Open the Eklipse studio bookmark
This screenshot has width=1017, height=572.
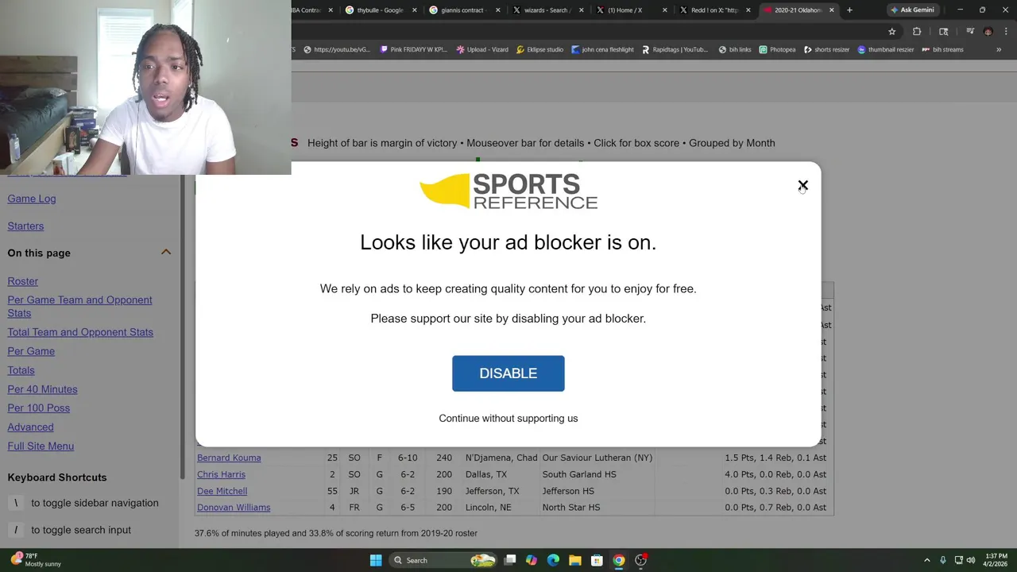(539, 49)
